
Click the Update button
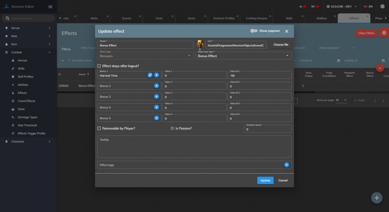pyautogui.click(x=265, y=180)
